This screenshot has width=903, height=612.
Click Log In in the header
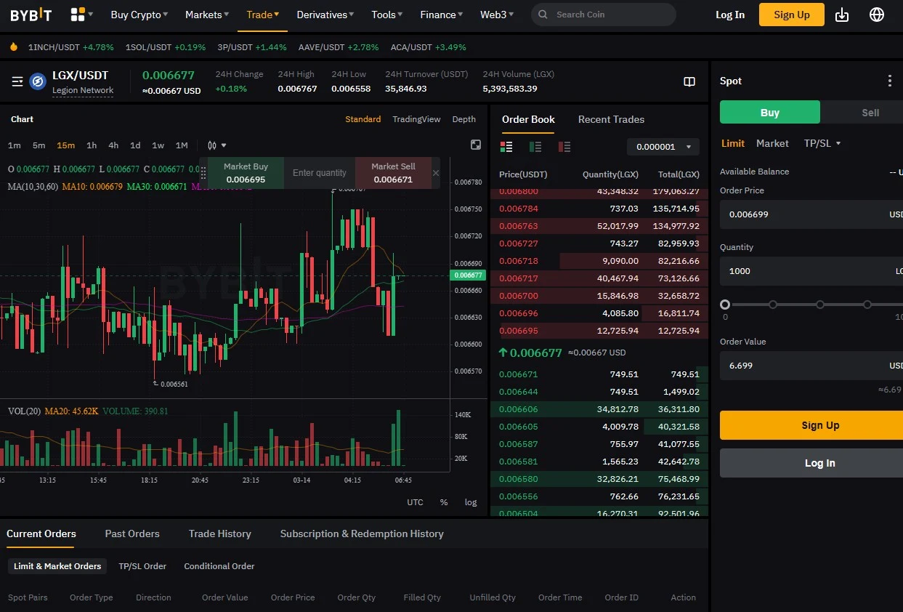coord(730,15)
